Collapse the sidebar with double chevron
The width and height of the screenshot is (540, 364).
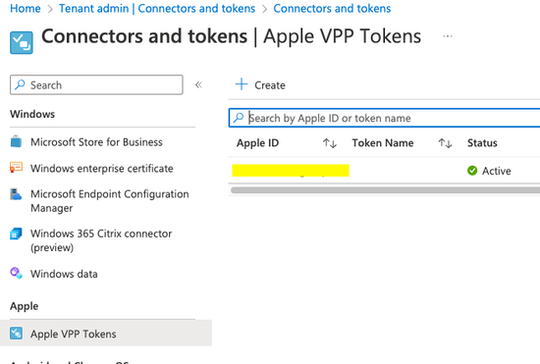(198, 84)
